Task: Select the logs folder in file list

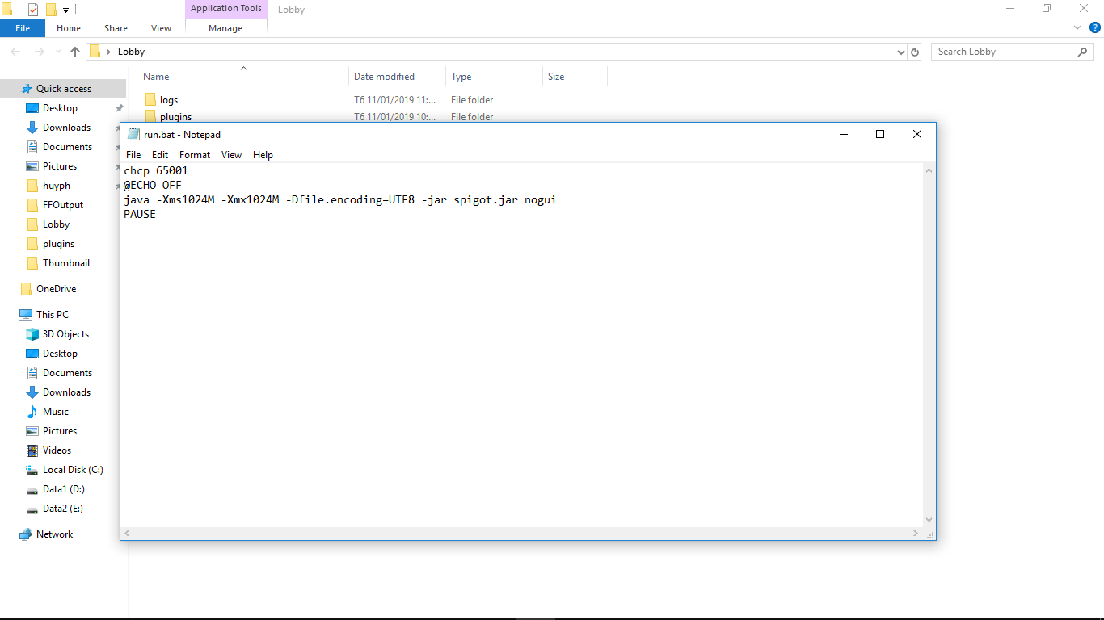Action: (x=169, y=100)
